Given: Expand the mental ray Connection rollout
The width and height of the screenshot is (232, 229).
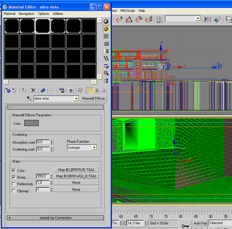Looking at the screenshot, I should pos(55,218).
